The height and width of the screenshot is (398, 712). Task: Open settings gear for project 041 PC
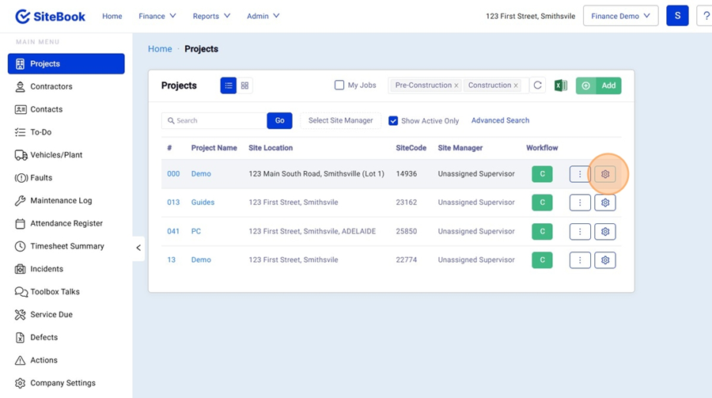(x=605, y=231)
